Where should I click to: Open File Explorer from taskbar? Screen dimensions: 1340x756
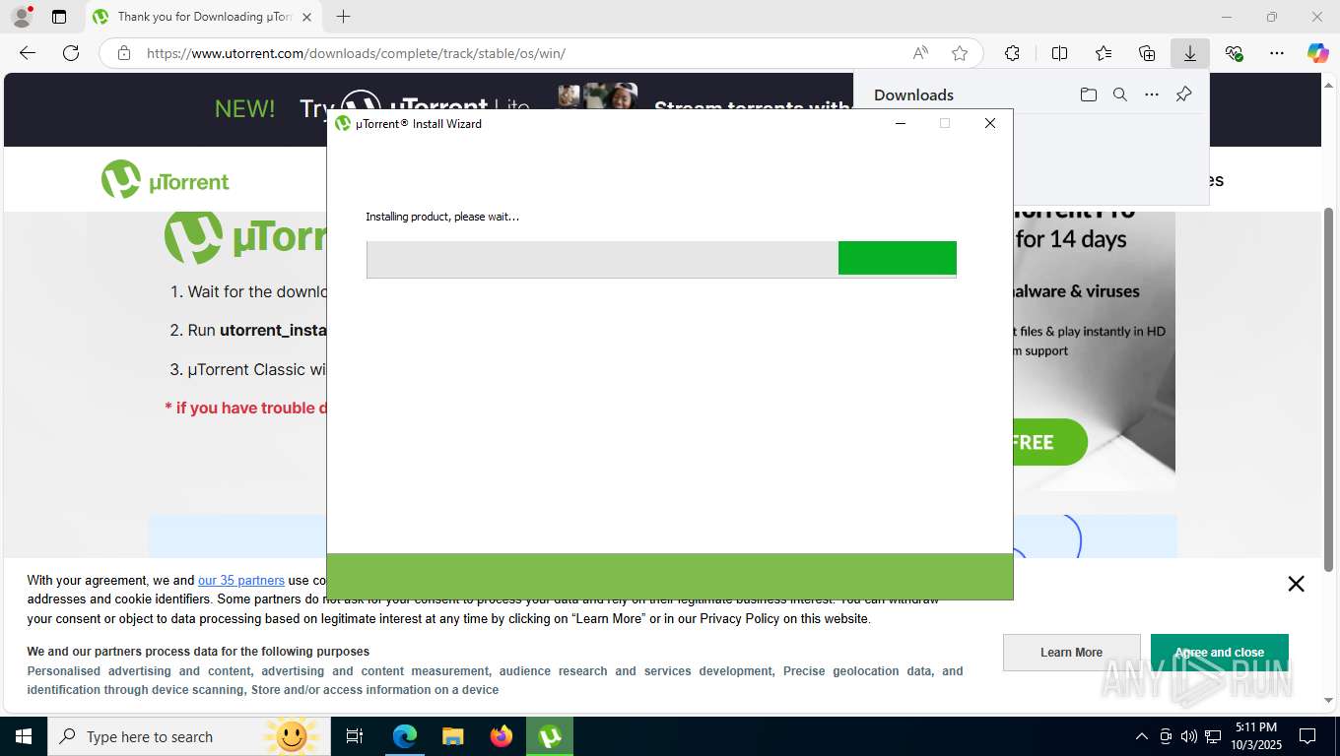tap(452, 736)
